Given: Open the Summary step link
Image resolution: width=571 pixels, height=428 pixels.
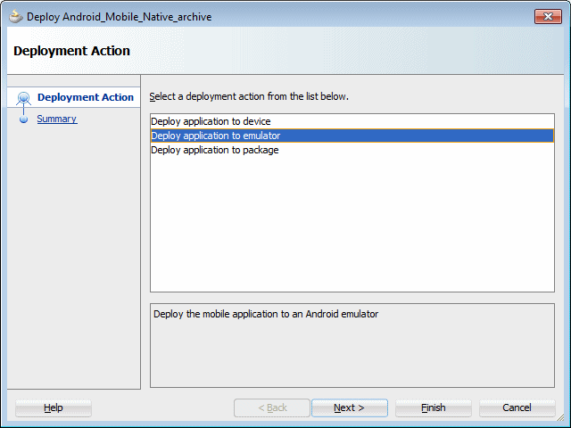Looking at the screenshot, I should click(56, 119).
